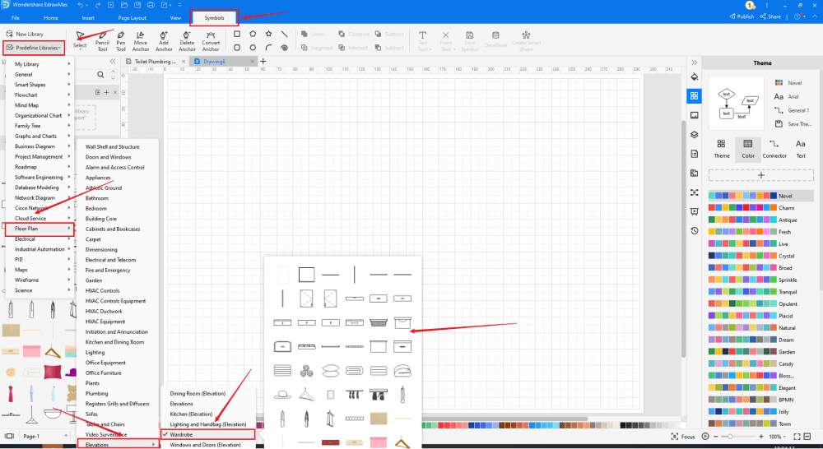Insert the hanger symbol from wardrobe palette
The image size is (823, 449).
tap(306, 395)
